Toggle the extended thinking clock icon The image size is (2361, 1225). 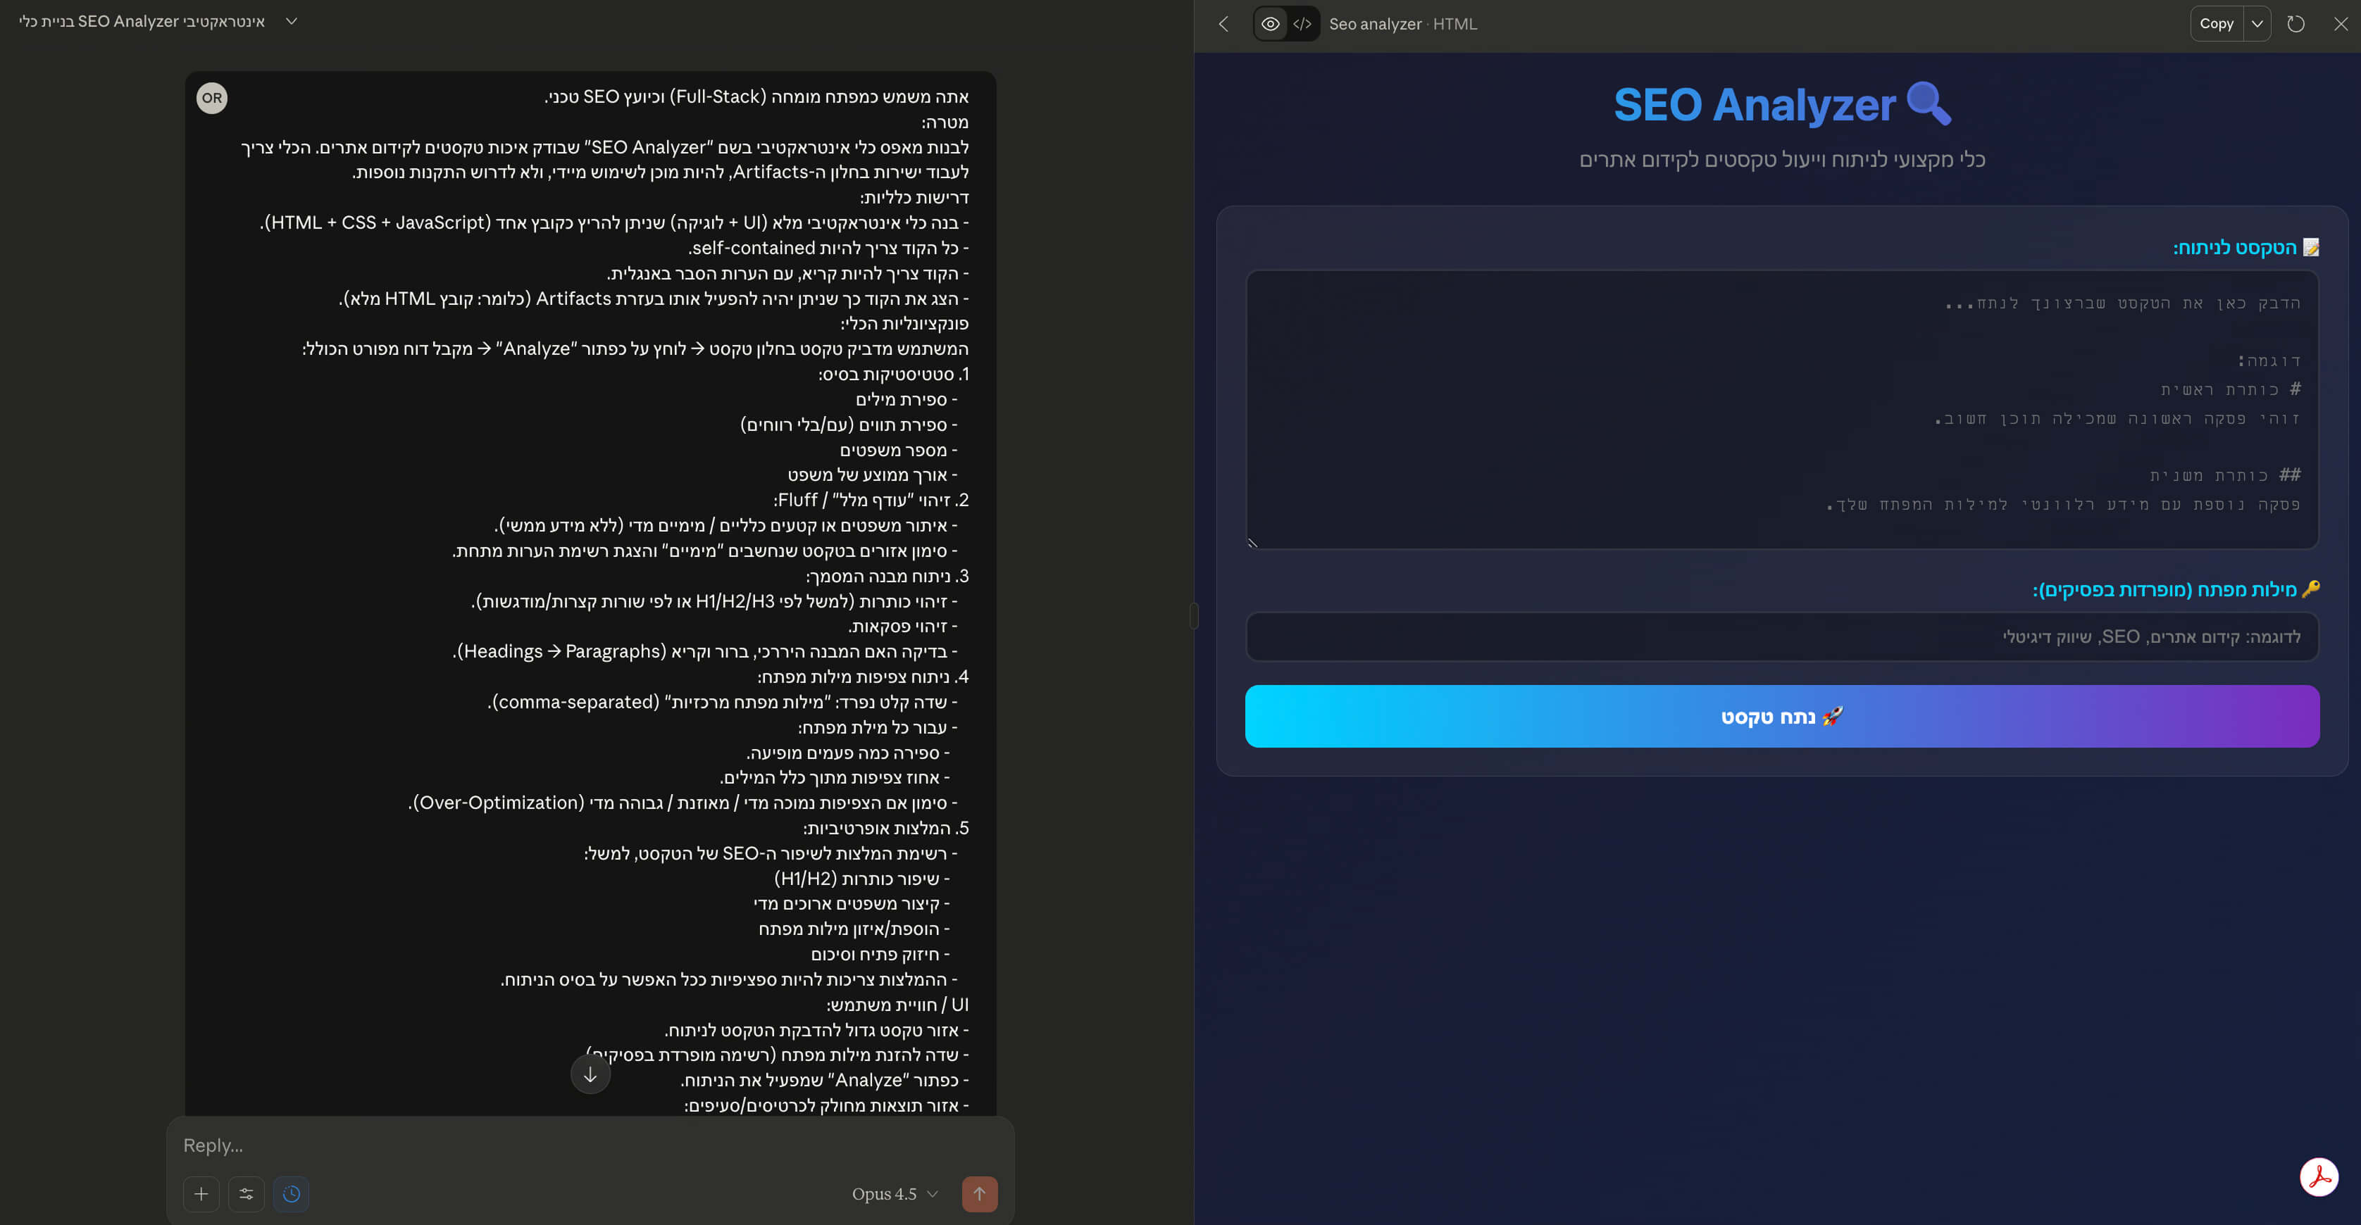click(x=292, y=1194)
